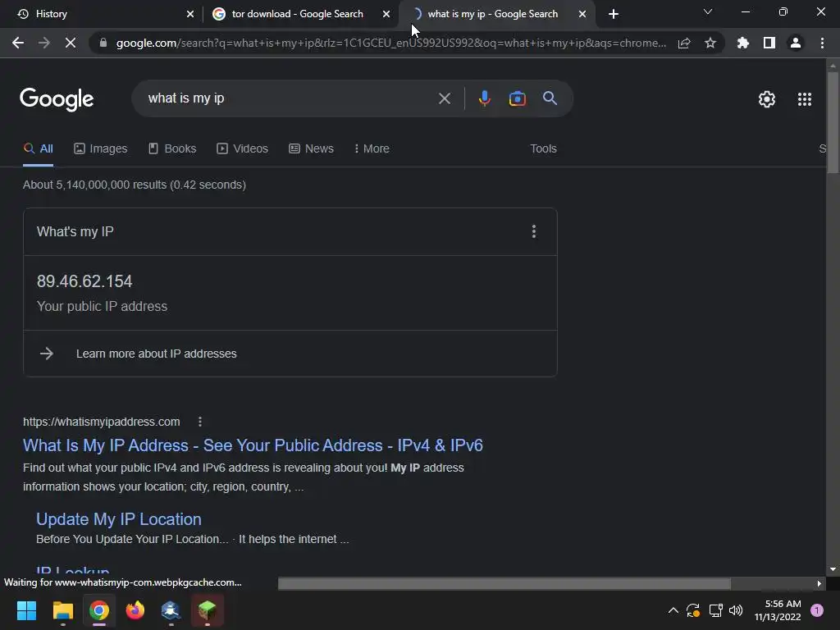Image resolution: width=840 pixels, height=630 pixels.
Task: Expand the More search filters menu
Action: pyautogui.click(x=372, y=148)
